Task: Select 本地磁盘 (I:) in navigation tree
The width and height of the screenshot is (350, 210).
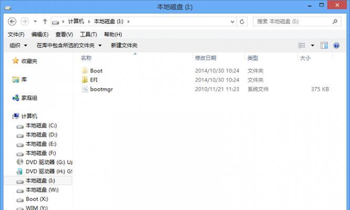Action: 40,181
